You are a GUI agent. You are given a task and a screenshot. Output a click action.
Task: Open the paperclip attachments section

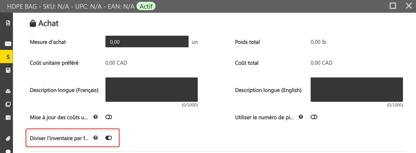point(8,138)
